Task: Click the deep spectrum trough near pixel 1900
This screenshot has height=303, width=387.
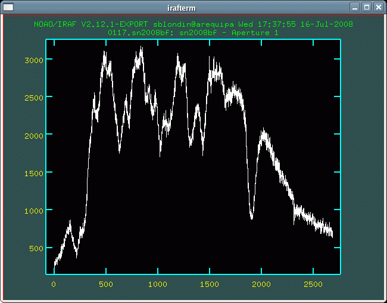Action: [251, 217]
